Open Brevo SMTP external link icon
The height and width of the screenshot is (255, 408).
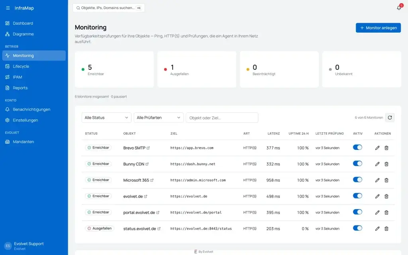pos(148,148)
